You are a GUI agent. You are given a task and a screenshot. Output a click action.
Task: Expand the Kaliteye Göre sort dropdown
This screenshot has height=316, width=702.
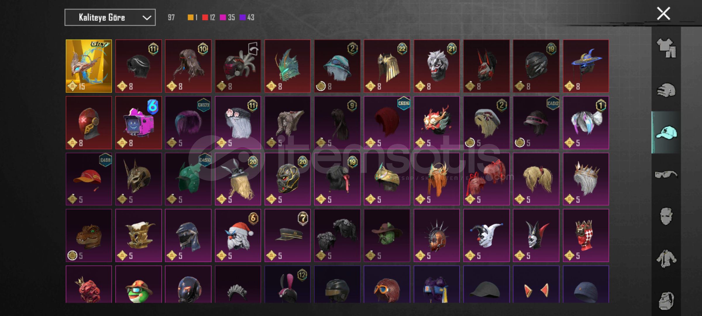(x=110, y=18)
